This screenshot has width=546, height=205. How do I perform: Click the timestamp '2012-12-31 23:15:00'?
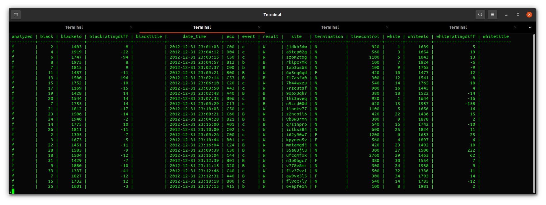(194, 124)
